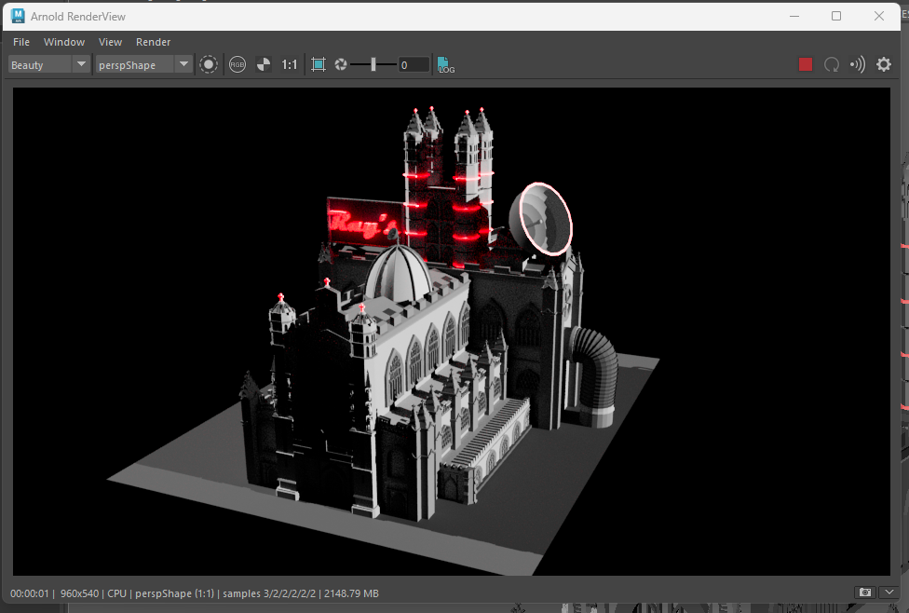
Task: Set zoom to 1:1 actual size
Action: point(290,64)
